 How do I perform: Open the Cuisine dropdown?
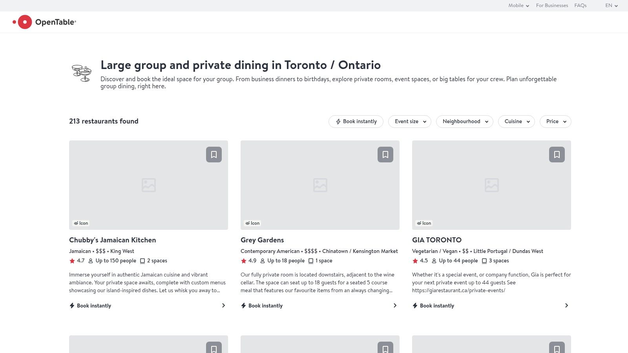click(516, 122)
